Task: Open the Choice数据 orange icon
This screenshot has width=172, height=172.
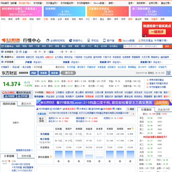Action: [x=120, y=41]
